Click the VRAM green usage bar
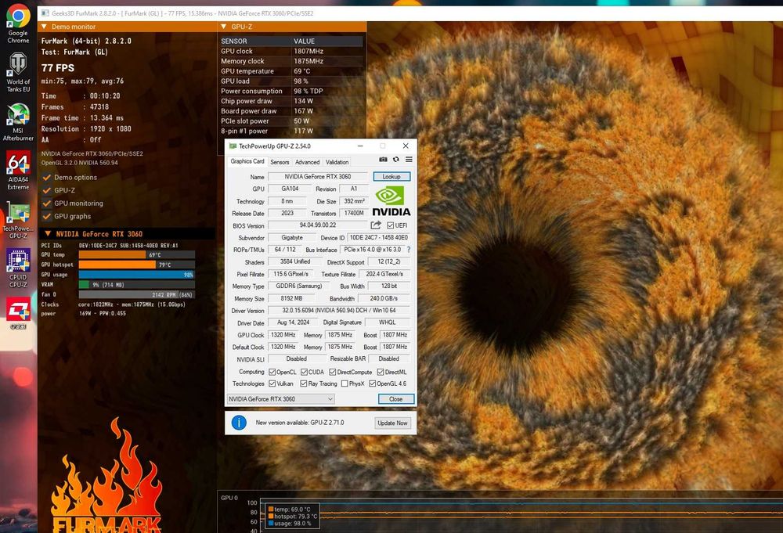Image resolution: width=783 pixels, height=533 pixels. (84, 284)
